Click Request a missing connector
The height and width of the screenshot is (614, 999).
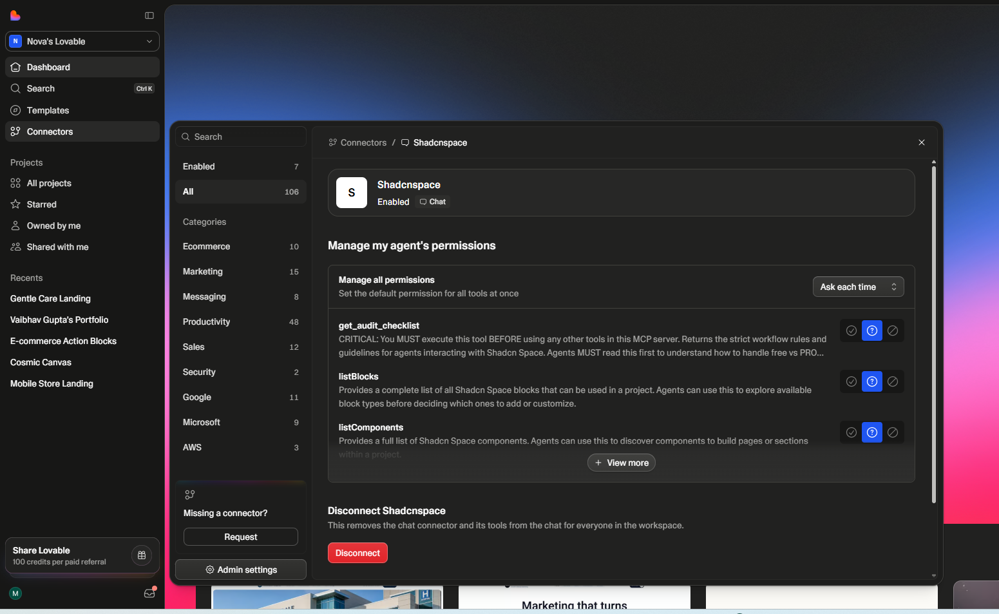click(x=241, y=537)
